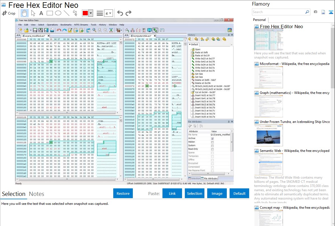Screen dimensions: 335x226
Task: Toggle the System attribute checkbox
Action: pos(212,146)
